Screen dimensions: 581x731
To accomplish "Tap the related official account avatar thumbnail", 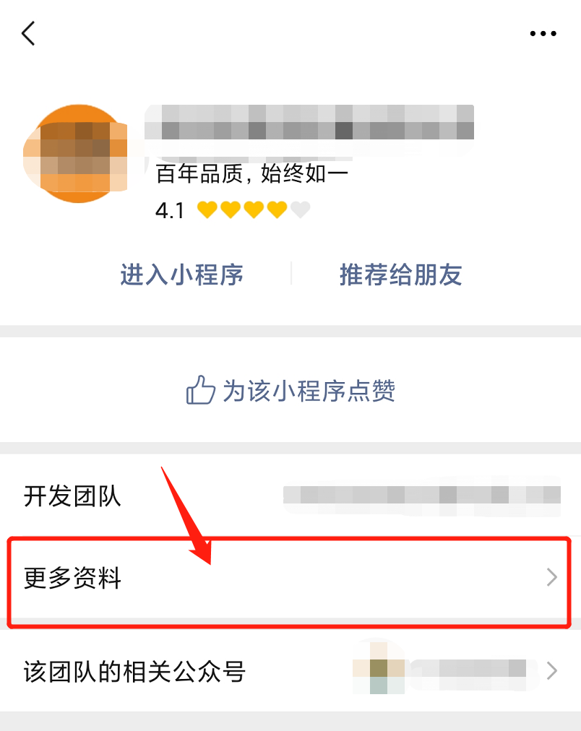I will pyautogui.click(x=379, y=667).
